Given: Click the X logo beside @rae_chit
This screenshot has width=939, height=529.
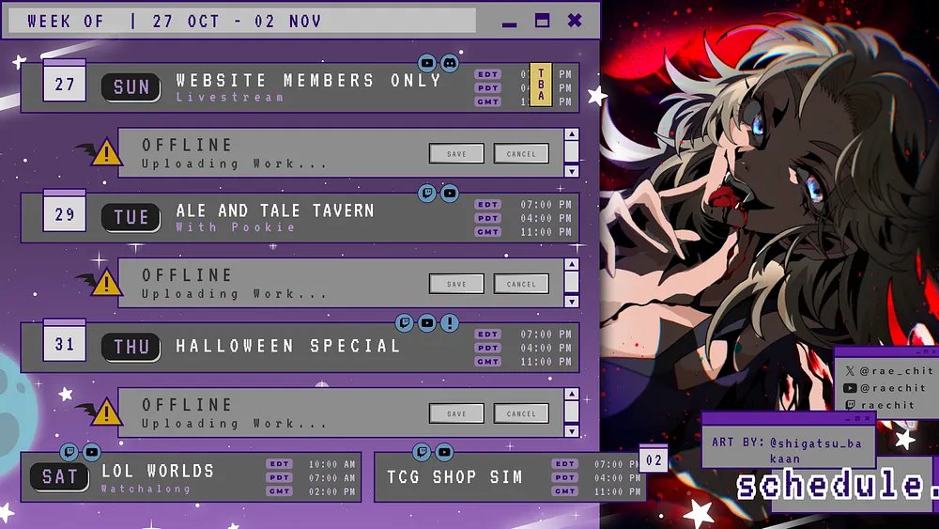Looking at the screenshot, I should pos(850,371).
